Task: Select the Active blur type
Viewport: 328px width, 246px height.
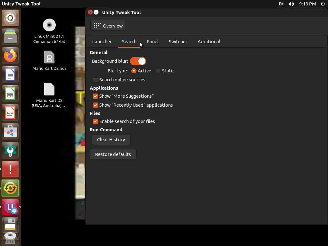Action: click(x=141, y=71)
